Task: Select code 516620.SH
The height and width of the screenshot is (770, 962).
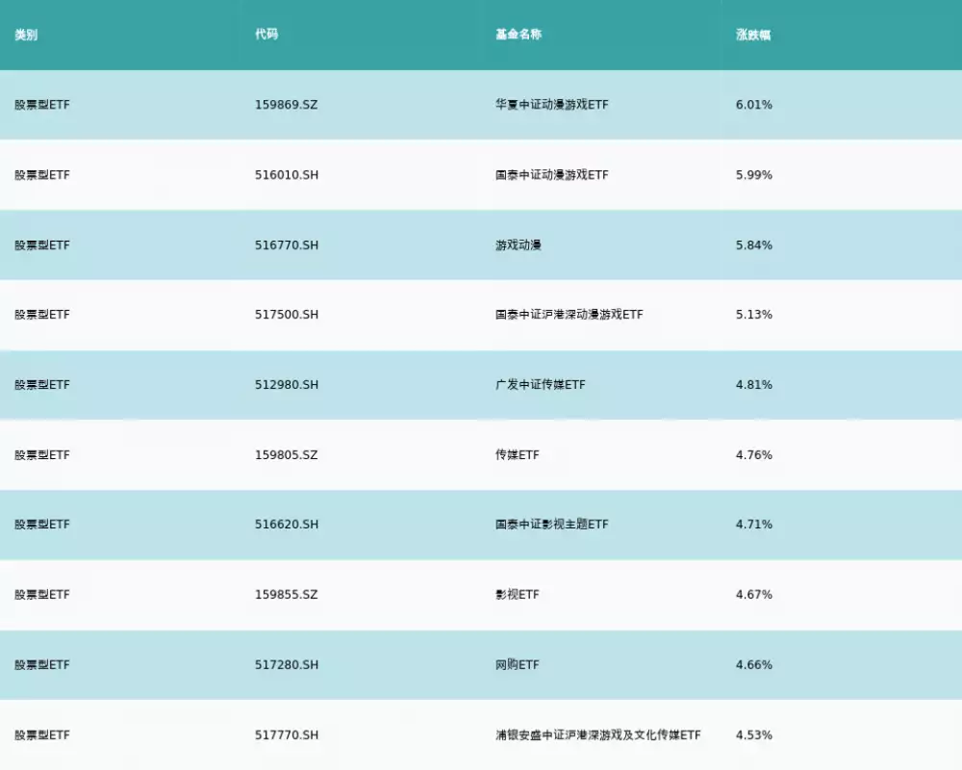Action: click(287, 525)
